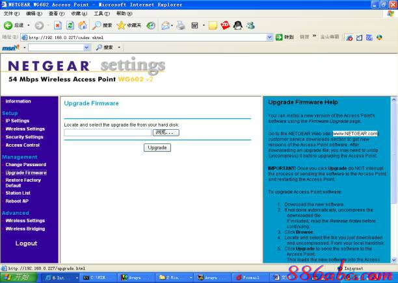Click the Windows Start button (开始)
Screen dimensions: 398x283
(19, 277)
